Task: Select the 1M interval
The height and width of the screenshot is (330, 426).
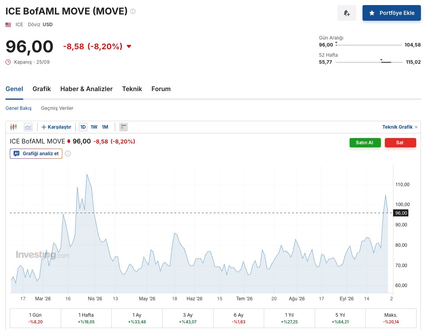Action: (x=105, y=127)
